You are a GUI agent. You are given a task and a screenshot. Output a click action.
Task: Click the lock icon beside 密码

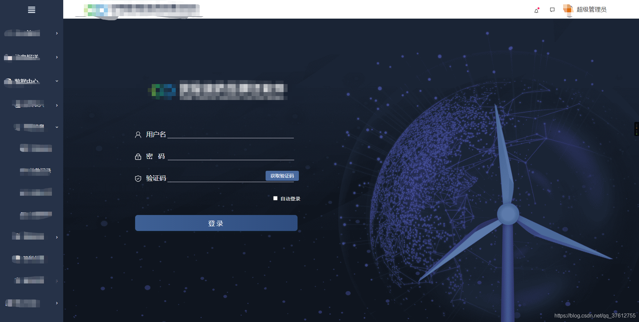click(138, 157)
